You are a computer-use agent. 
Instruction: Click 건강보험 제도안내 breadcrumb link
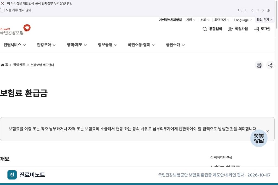42,65
